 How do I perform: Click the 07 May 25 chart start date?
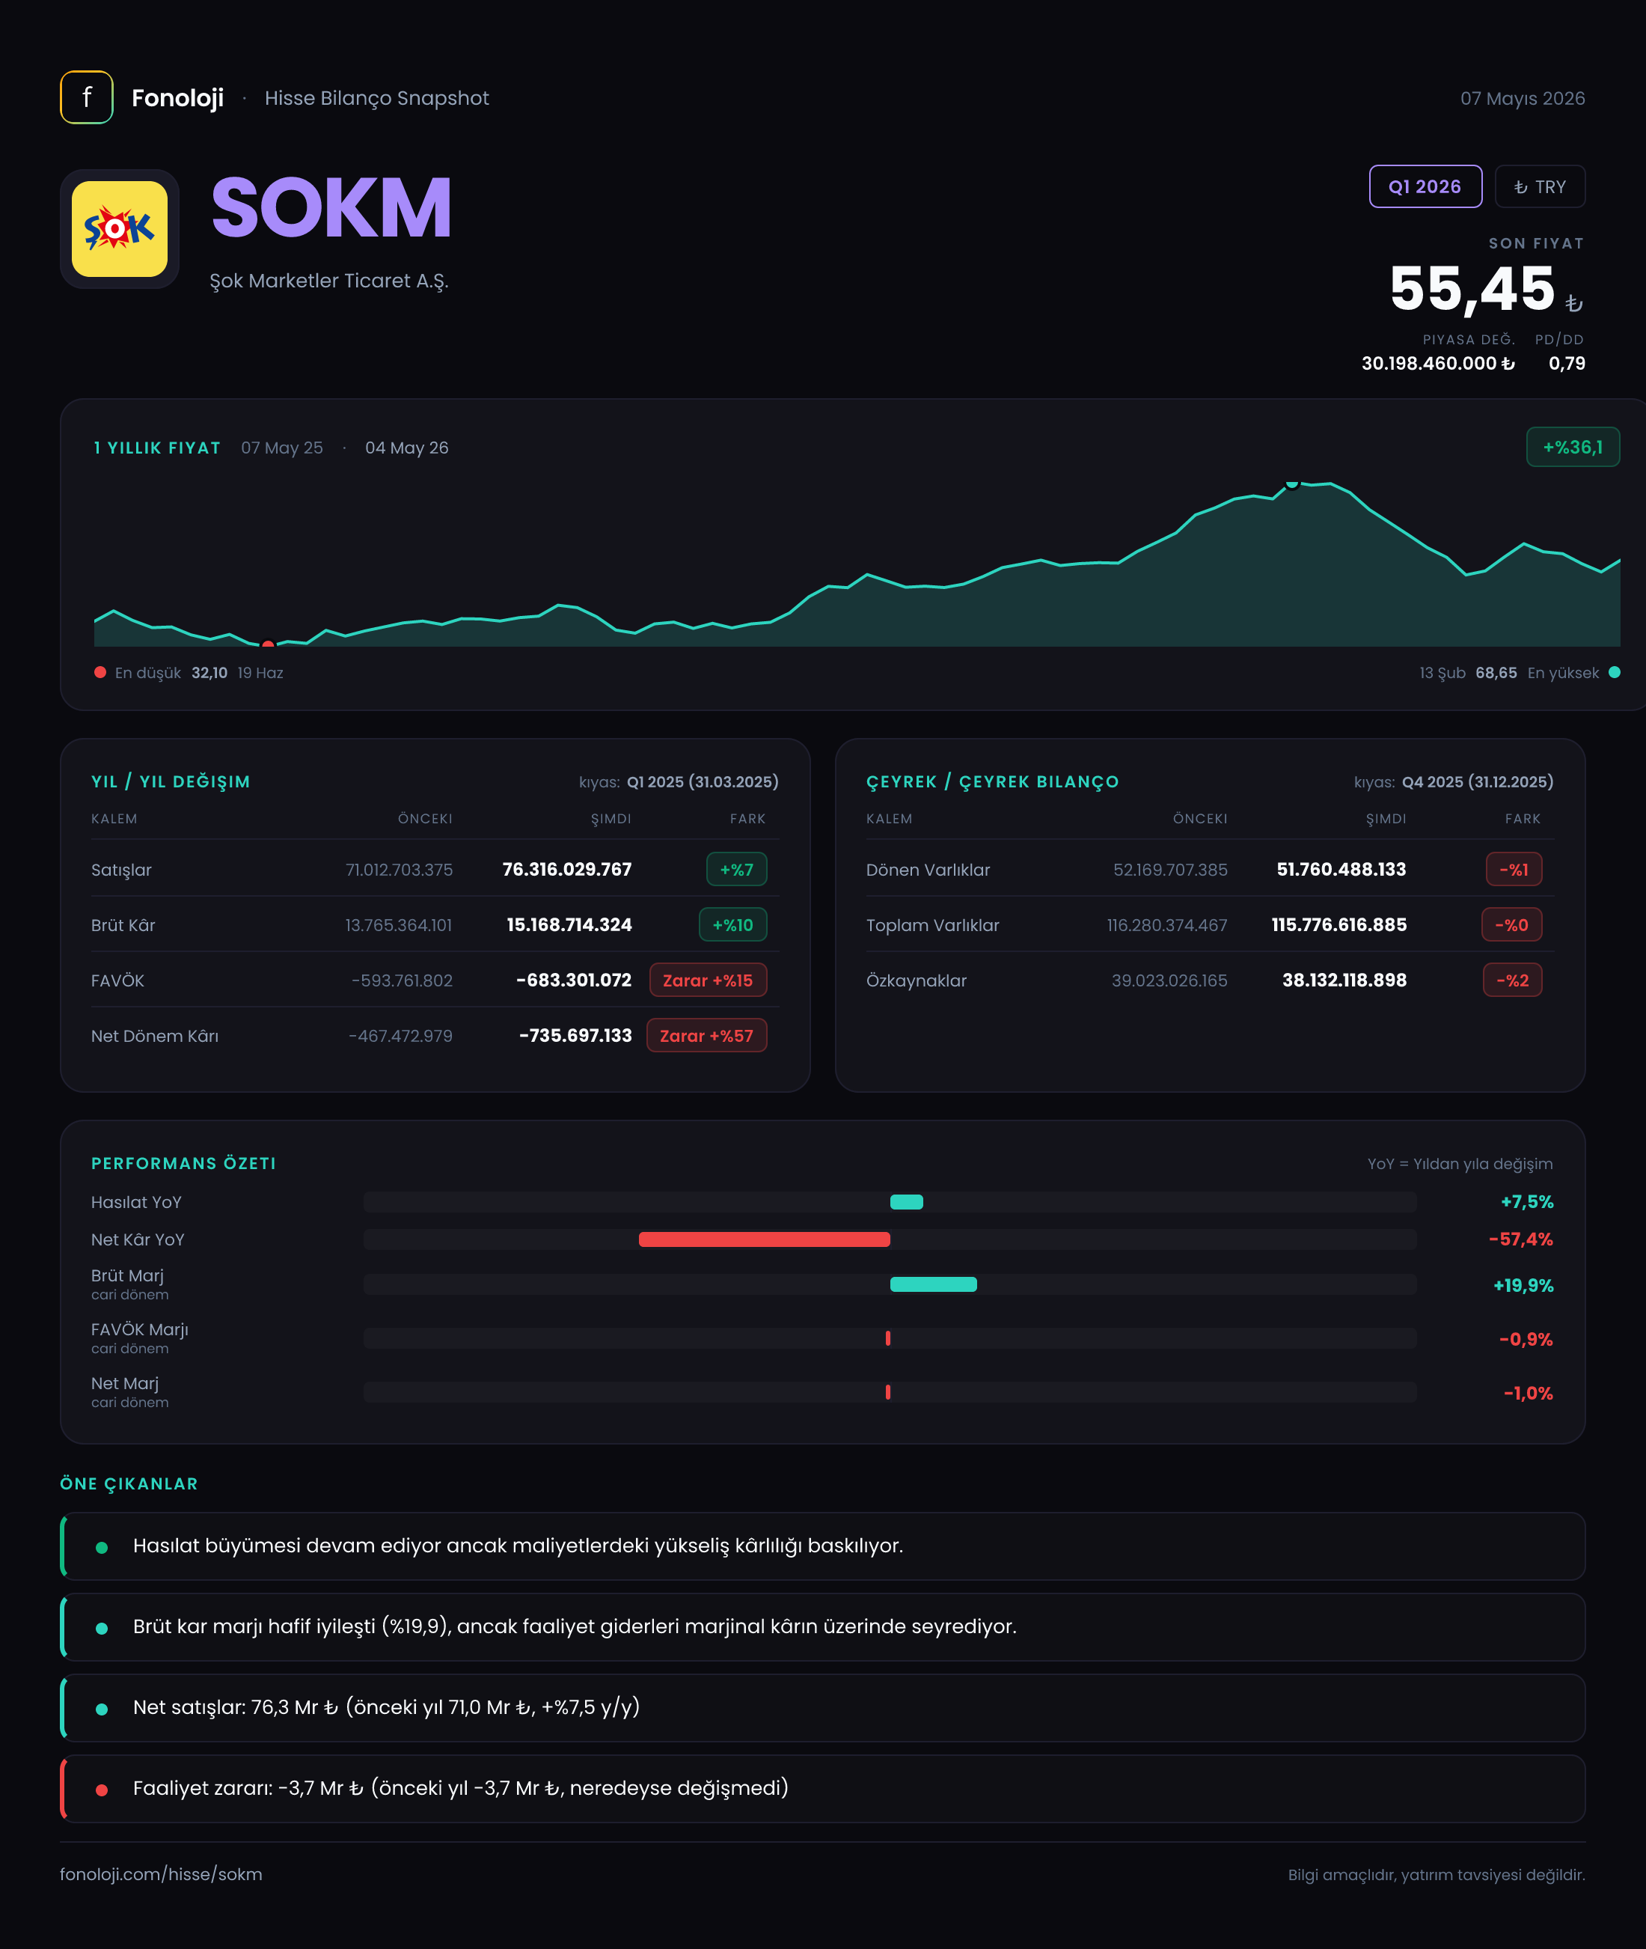tap(282, 447)
